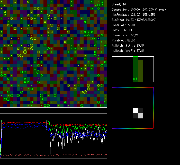Click the AvMatch (pref) 87.8% line
Viewport: 180px width, 165px height.
128,51
